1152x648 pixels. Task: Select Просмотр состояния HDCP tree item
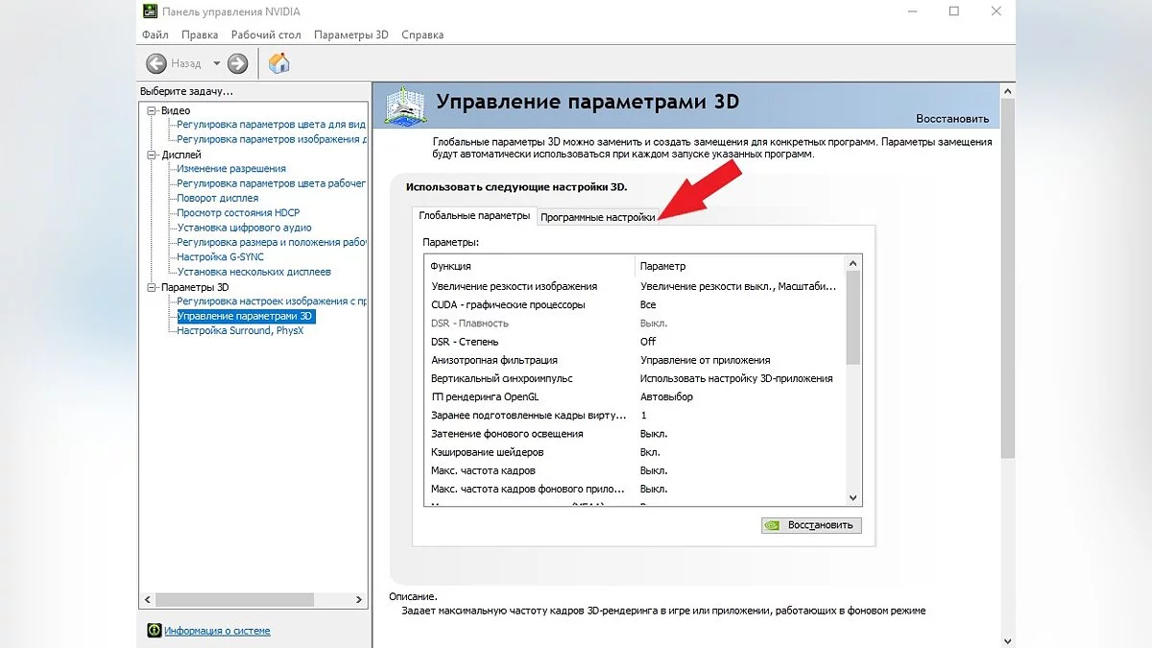tap(238, 213)
